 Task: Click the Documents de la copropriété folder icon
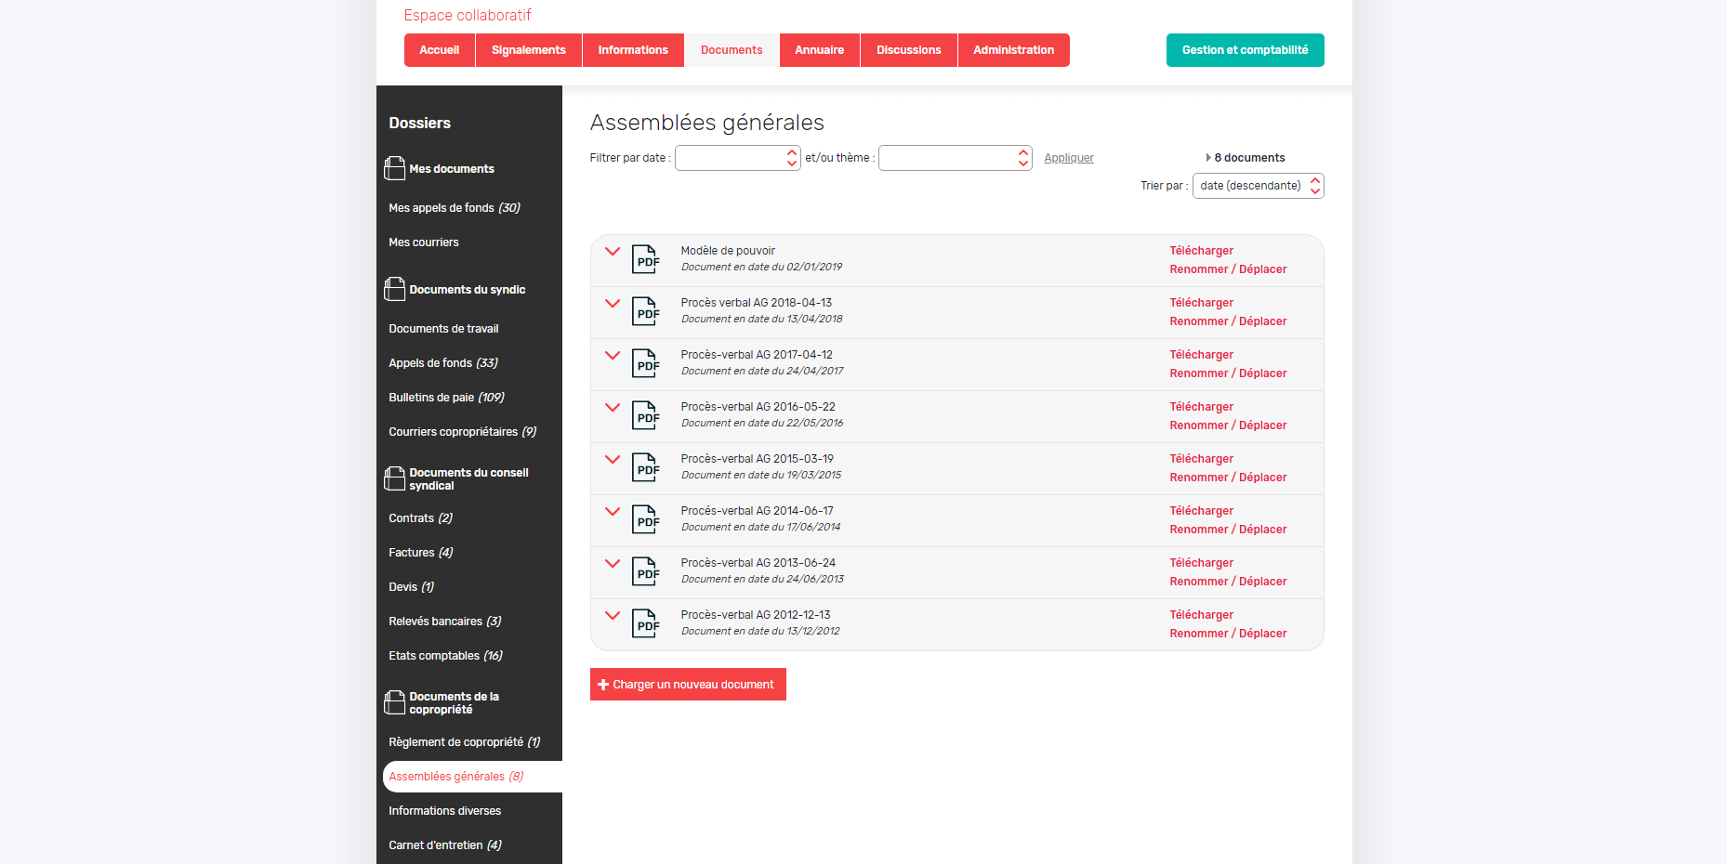pyautogui.click(x=394, y=702)
